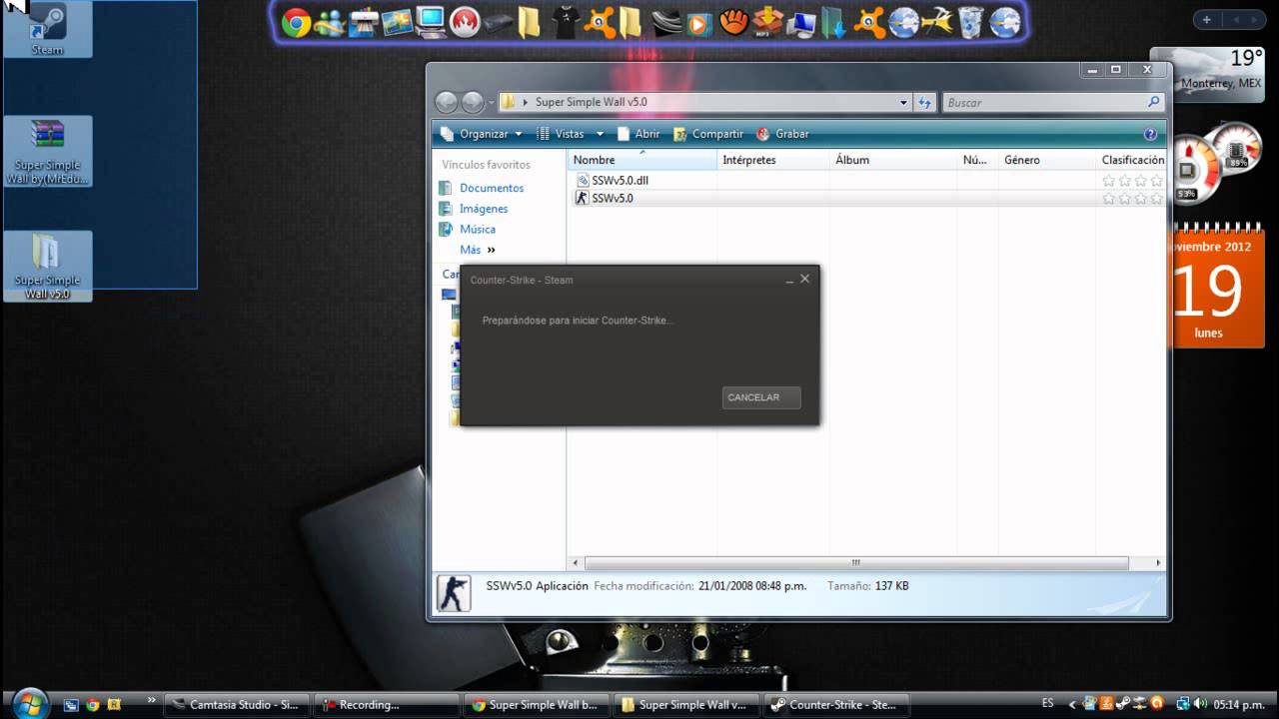Screen dimensions: 1279x719
Task: Expand Más in favorite links
Action: coord(478,250)
